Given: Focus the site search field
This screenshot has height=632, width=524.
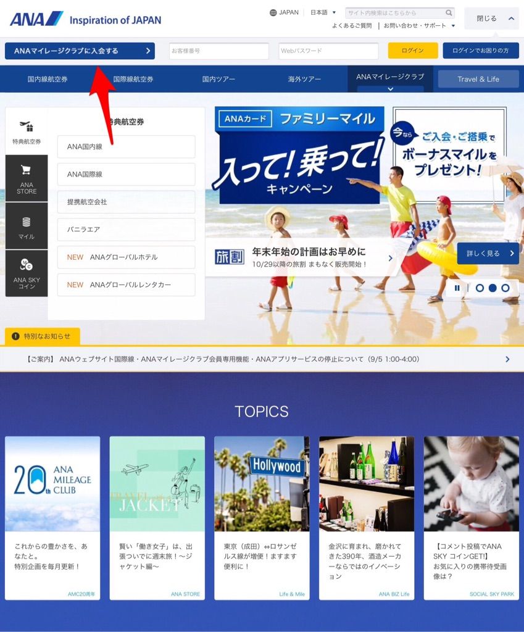Looking at the screenshot, I should (x=395, y=13).
